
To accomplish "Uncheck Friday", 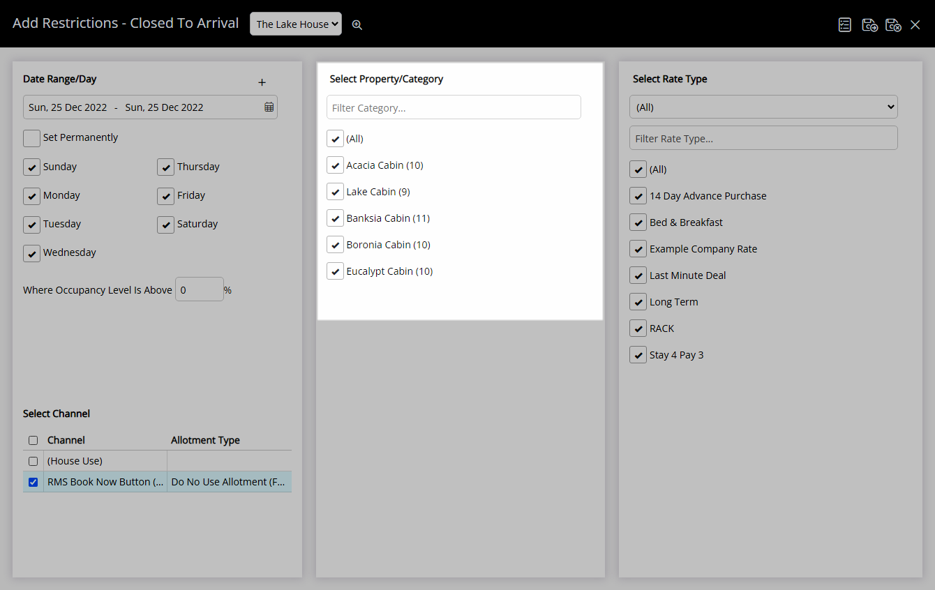I will pos(165,196).
